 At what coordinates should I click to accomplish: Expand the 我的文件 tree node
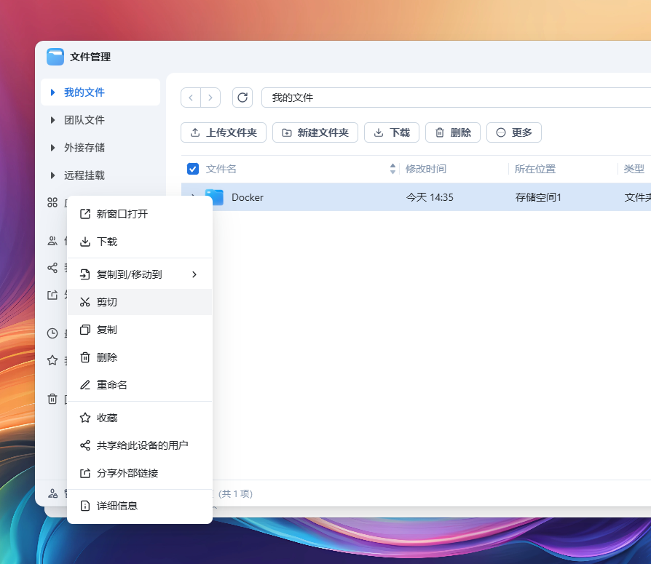click(x=52, y=92)
